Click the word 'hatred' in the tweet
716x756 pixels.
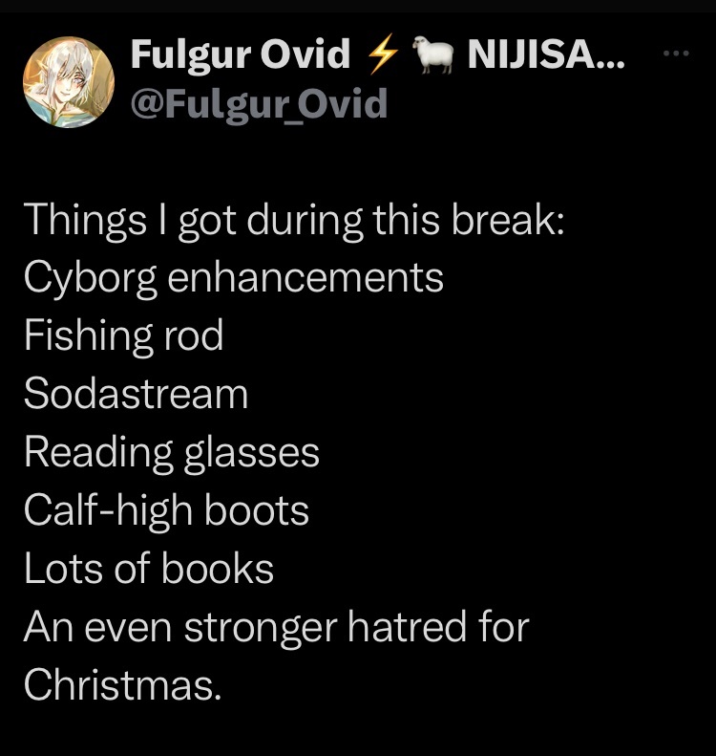[407, 626]
